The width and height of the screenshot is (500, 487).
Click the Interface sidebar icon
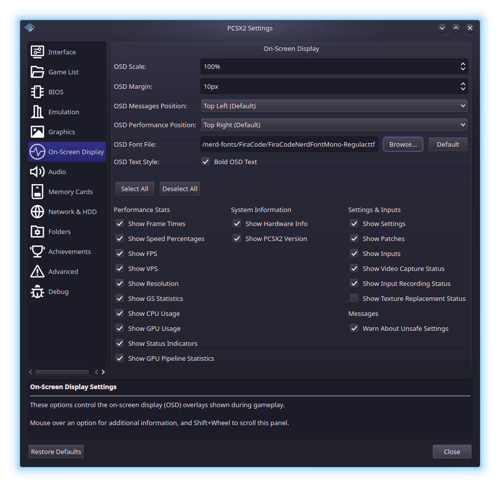(37, 52)
